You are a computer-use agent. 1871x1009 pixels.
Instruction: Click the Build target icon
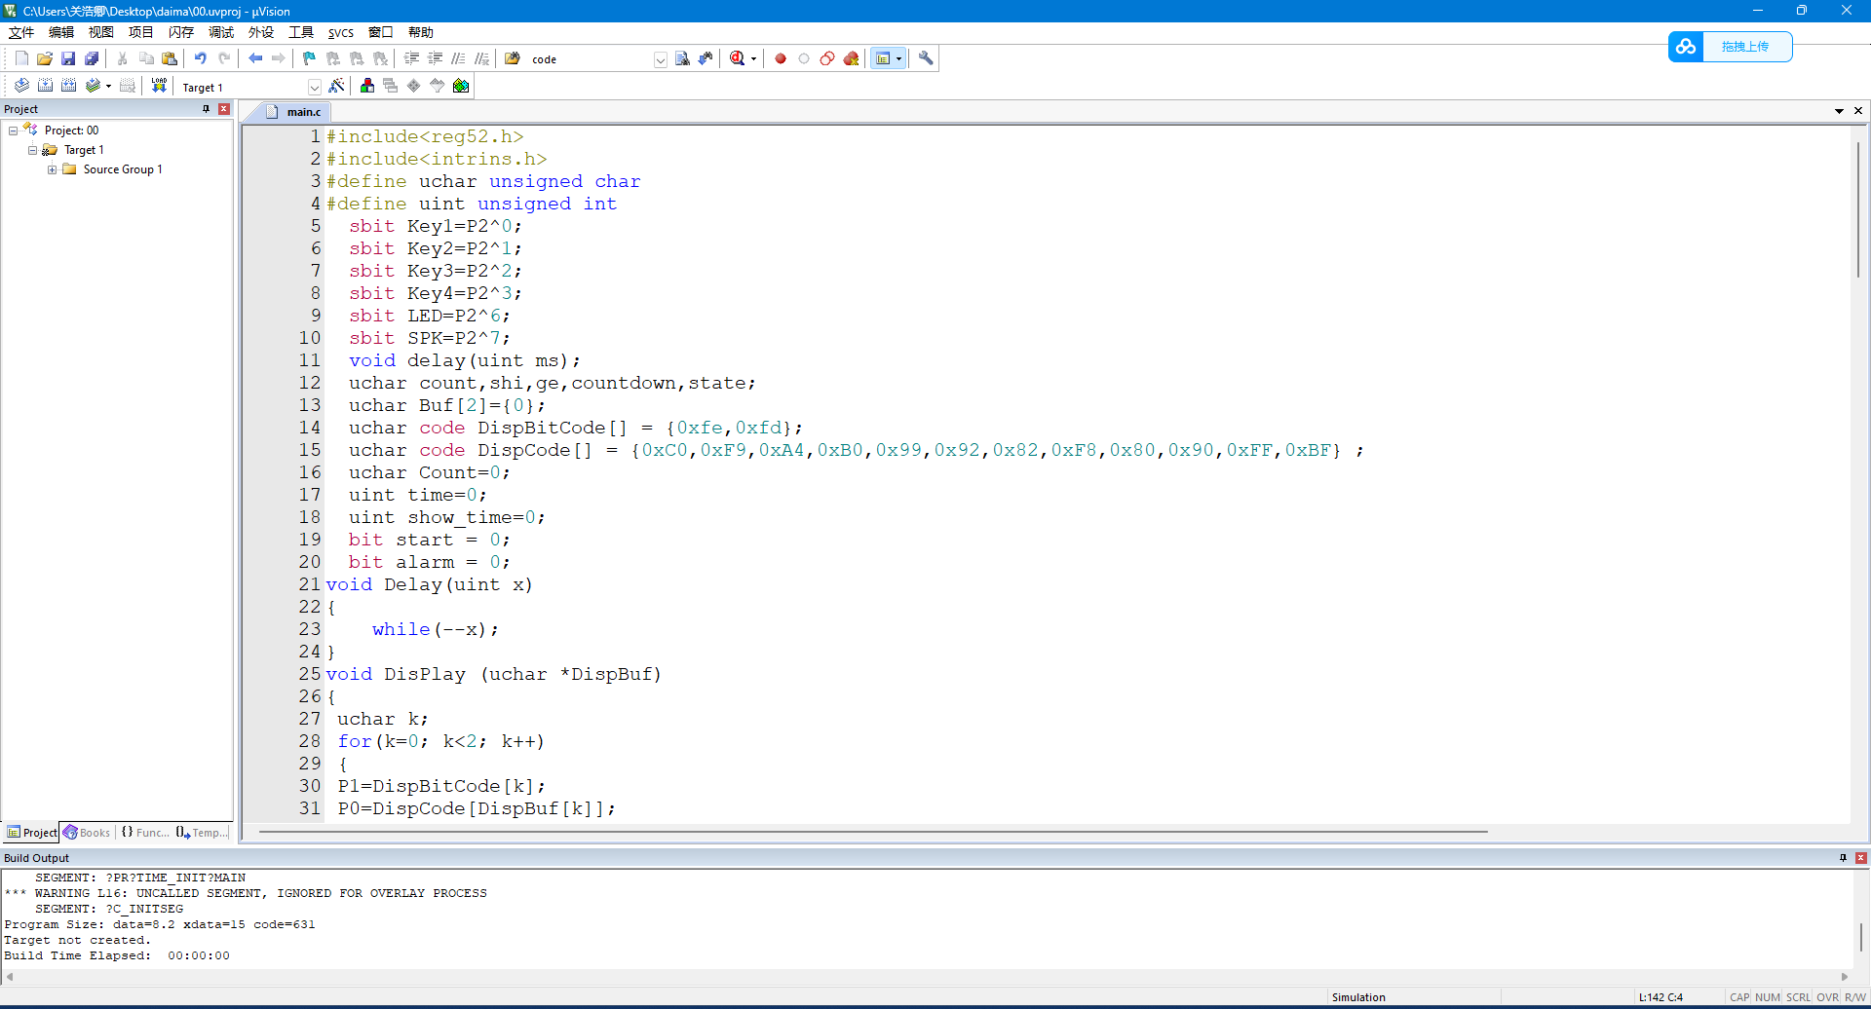[45, 86]
